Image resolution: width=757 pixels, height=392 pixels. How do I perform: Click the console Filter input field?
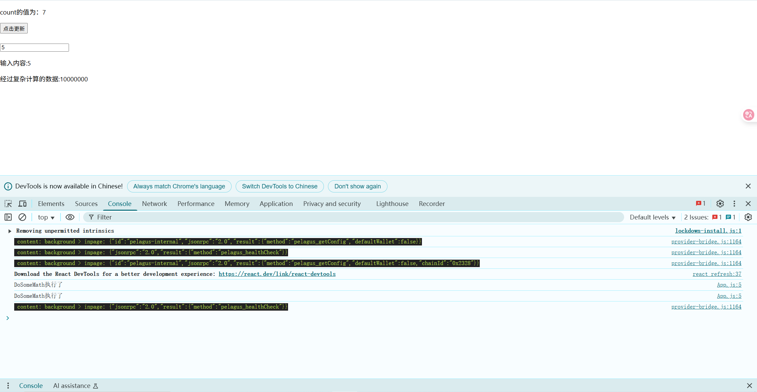338,217
